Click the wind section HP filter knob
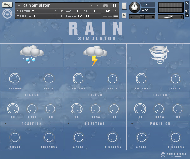The width and height of the screenshot is (190, 159). click(177, 109)
